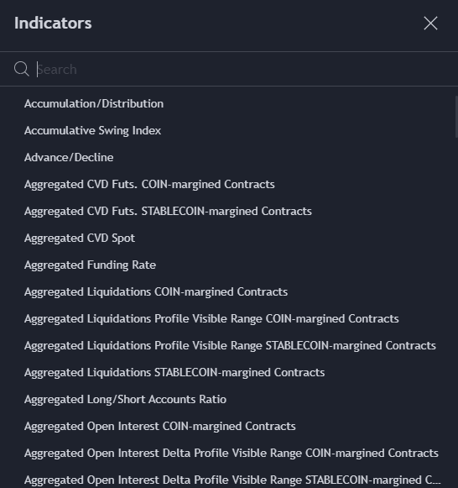Click the Indicators dialog title
Image resolution: width=458 pixels, height=488 pixels.
pos(53,24)
